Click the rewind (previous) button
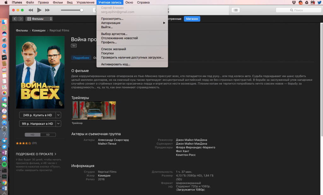Viewport: 323px width, 195px height. (31, 10)
